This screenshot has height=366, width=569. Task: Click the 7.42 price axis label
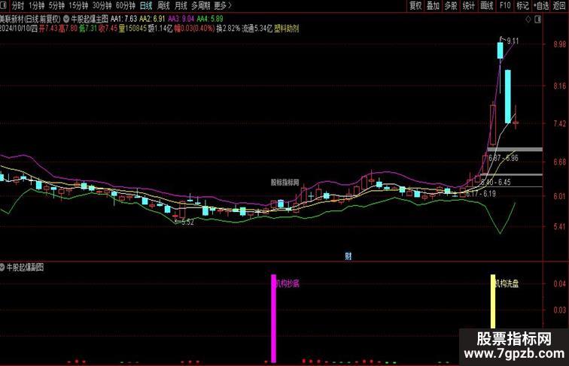(x=560, y=123)
